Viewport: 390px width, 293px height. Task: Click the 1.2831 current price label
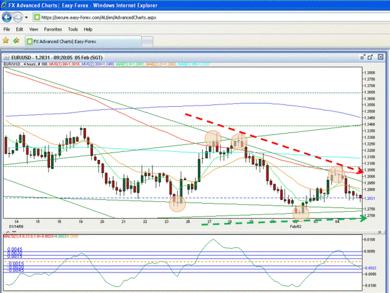tap(369, 199)
